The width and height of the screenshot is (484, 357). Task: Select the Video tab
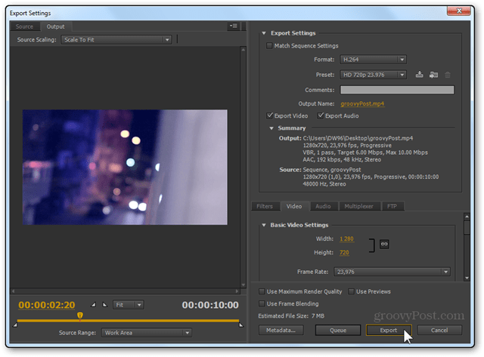pyautogui.click(x=294, y=206)
